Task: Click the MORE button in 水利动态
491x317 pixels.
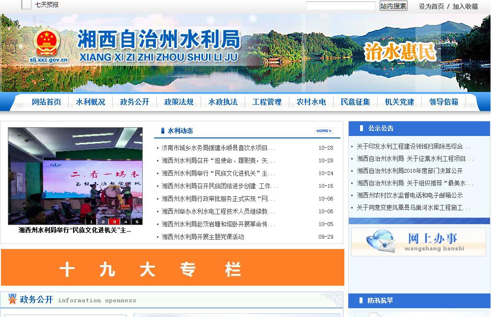Action: pos(324,131)
